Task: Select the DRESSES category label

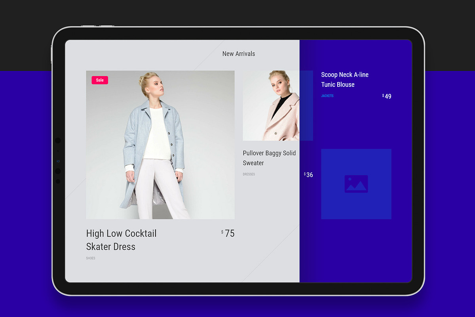Action: 249,174
